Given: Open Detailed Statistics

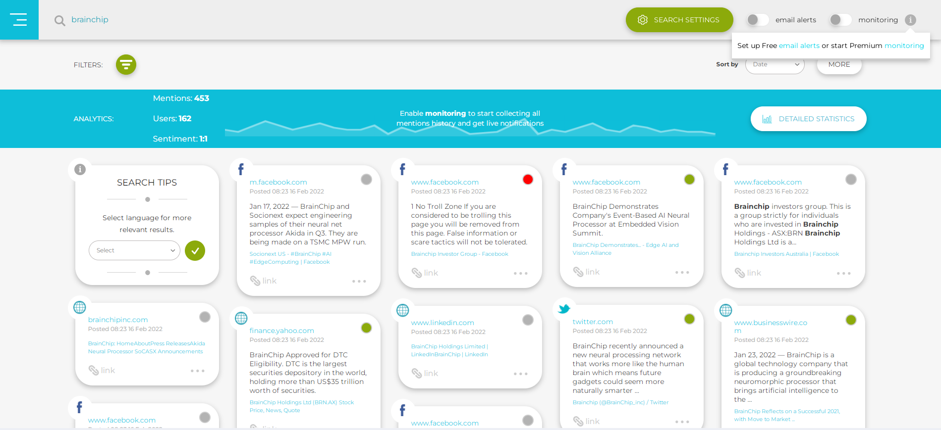Looking at the screenshot, I should tap(809, 119).
